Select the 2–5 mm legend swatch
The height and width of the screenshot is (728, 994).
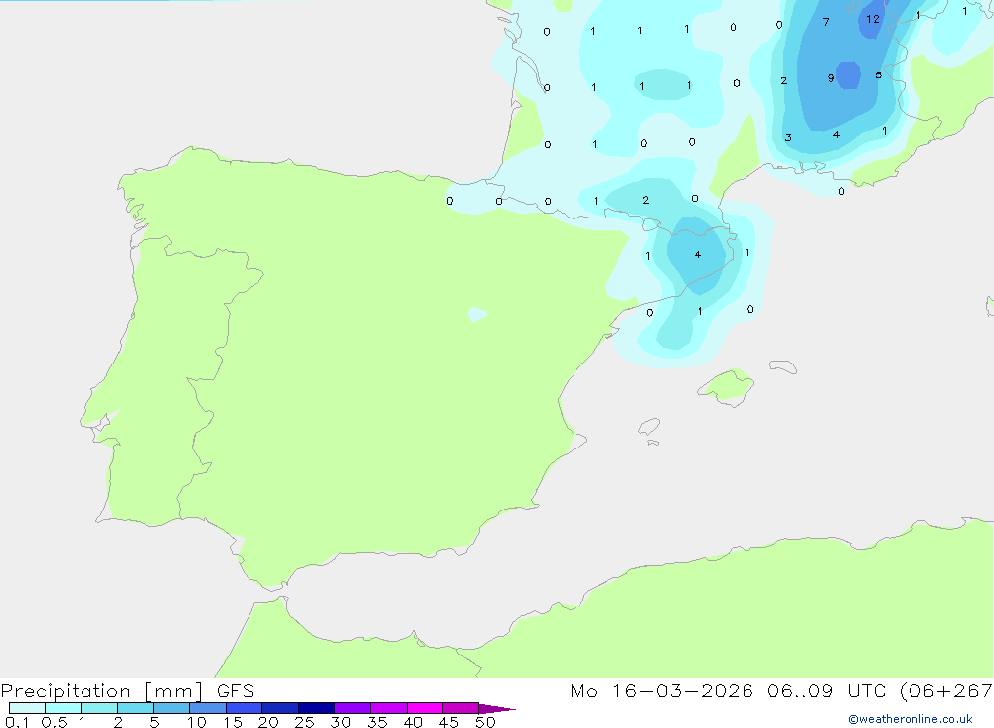pos(135,708)
